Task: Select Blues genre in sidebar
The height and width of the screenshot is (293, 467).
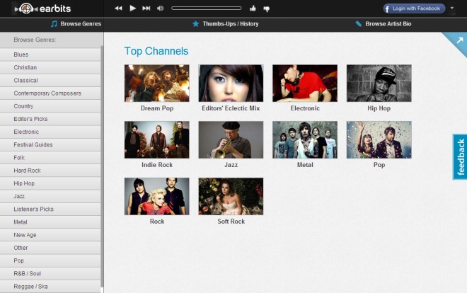Action: click(50, 54)
